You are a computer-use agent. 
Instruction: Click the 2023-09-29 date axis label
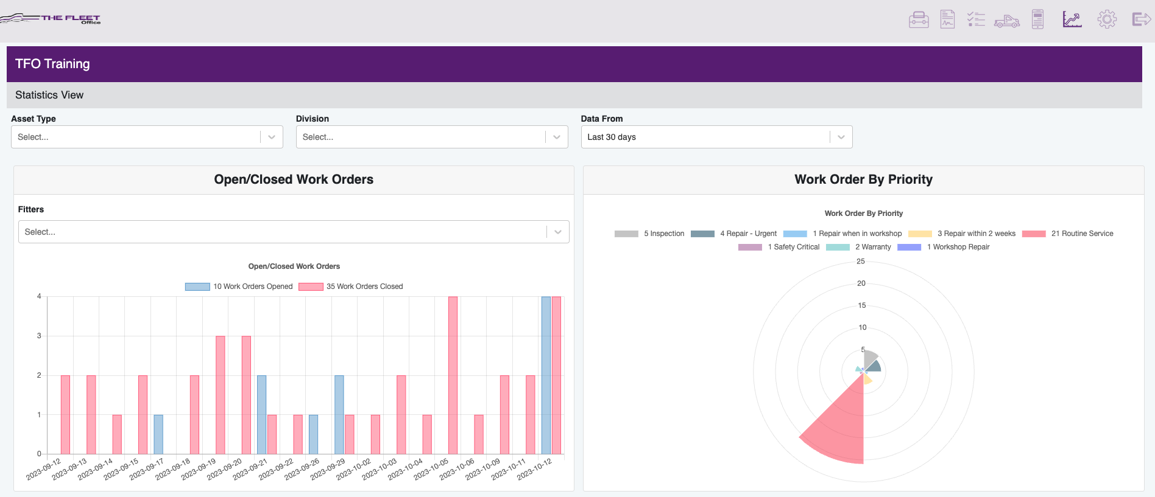(328, 469)
